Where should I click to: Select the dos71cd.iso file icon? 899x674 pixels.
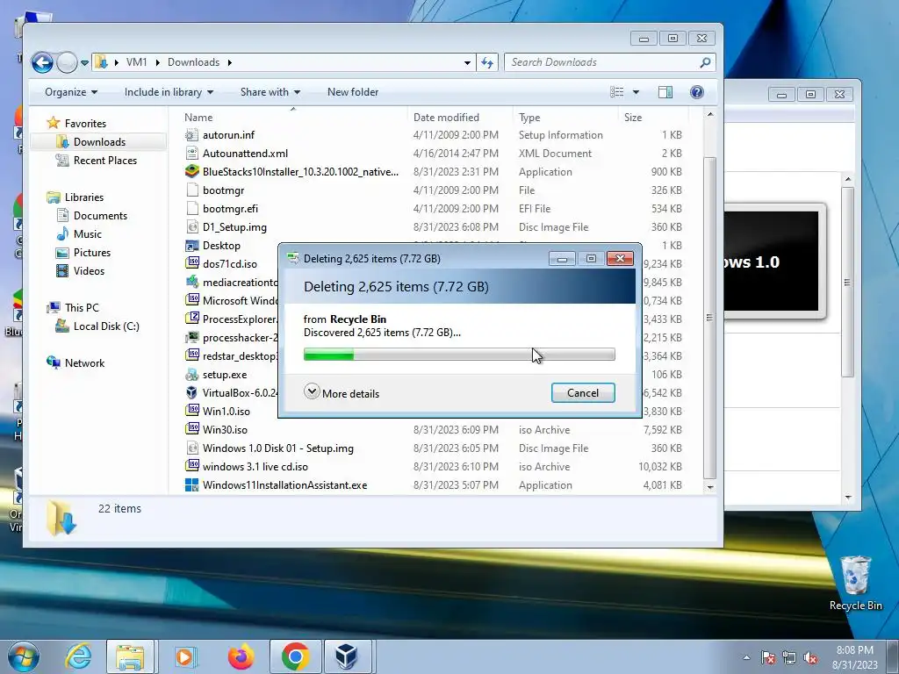(x=192, y=264)
